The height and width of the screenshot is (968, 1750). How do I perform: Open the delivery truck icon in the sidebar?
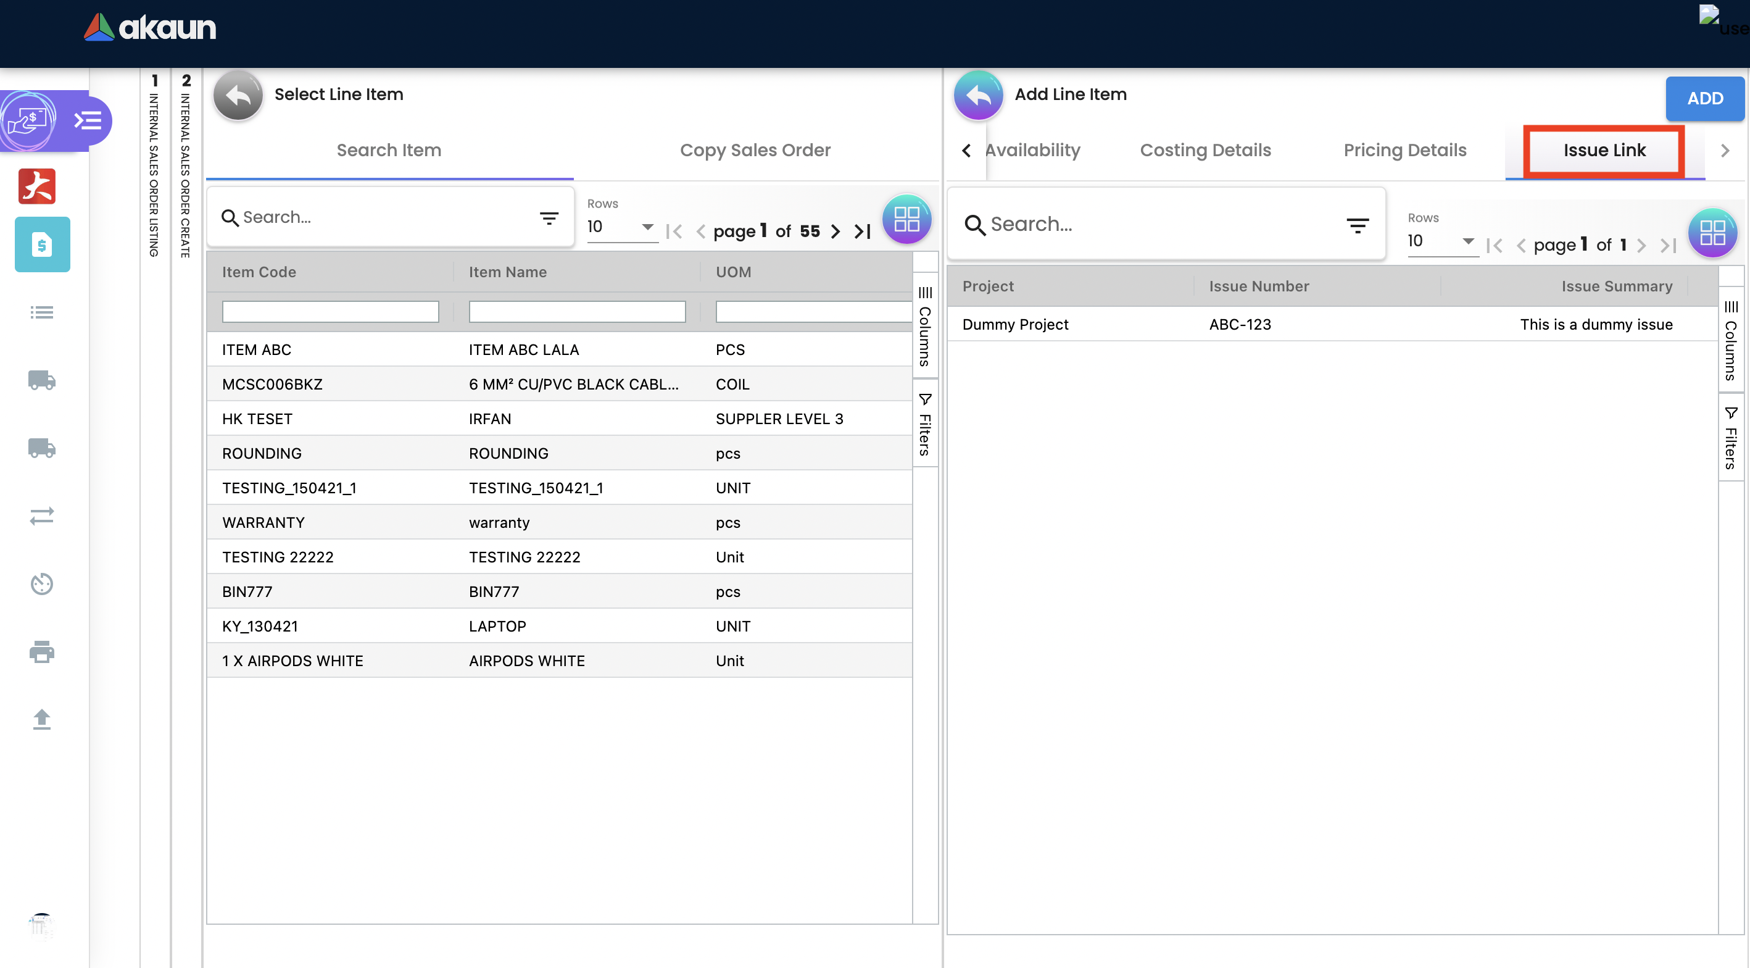[41, 380]
